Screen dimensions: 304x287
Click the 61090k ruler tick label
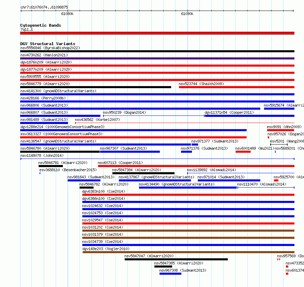(187, 14)
